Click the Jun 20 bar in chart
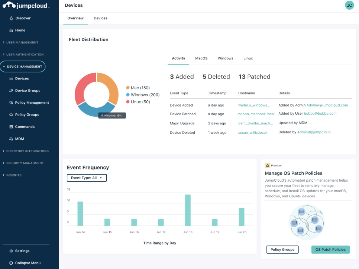359x269 pixels. click(x=242, y=217)
